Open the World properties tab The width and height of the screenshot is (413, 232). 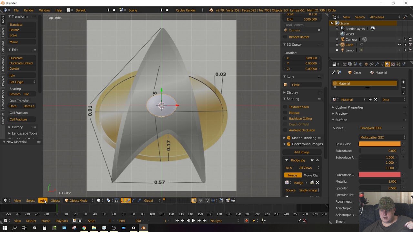click(x=361, y=64)
